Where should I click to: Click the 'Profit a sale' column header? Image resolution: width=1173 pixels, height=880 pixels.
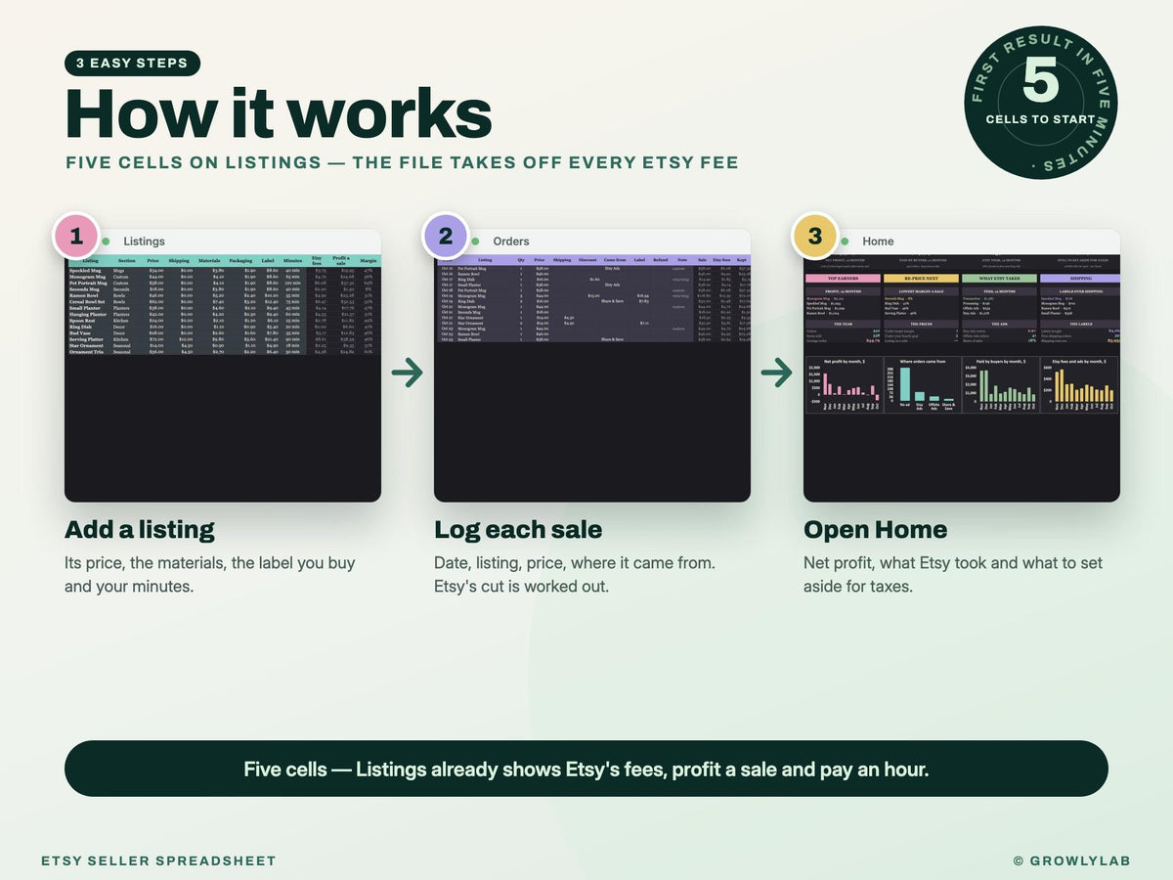click(341, 261)
